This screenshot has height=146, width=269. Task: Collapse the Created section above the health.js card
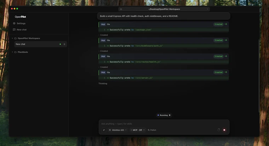(103, 51)
